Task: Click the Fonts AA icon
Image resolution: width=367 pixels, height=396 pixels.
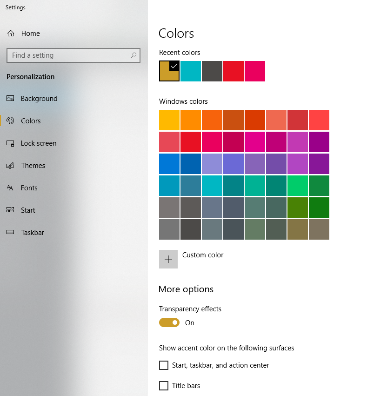Action: [10, 188]
